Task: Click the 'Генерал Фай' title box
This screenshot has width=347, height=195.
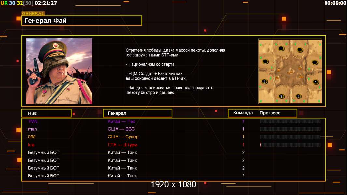Action: coord(82,20)
